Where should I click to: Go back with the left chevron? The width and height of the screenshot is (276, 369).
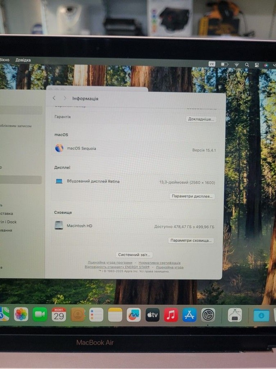tap(54, 98)
